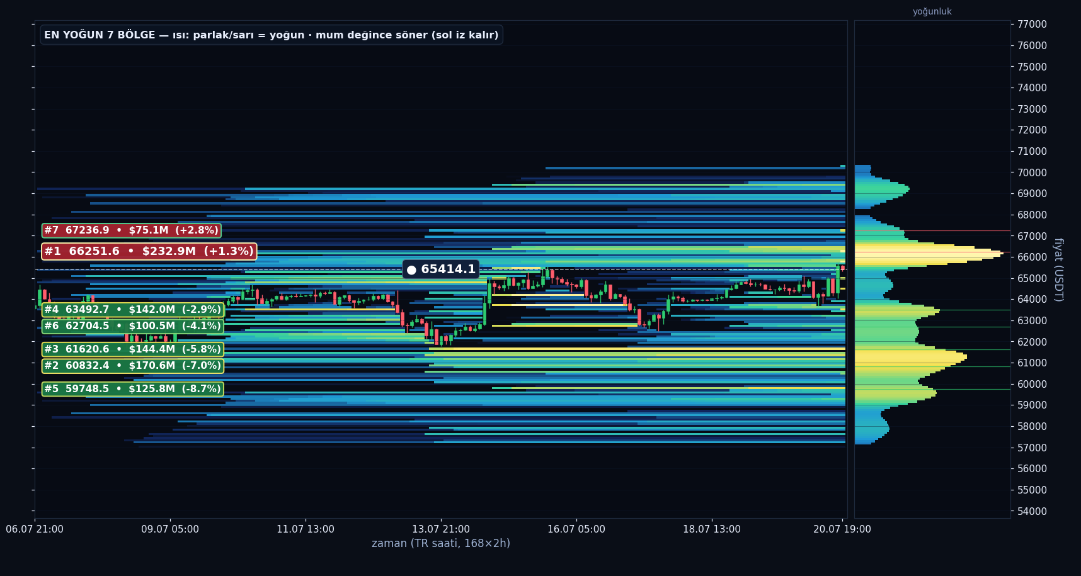Click the #2 60832.4 zone label

click(132, 366)
